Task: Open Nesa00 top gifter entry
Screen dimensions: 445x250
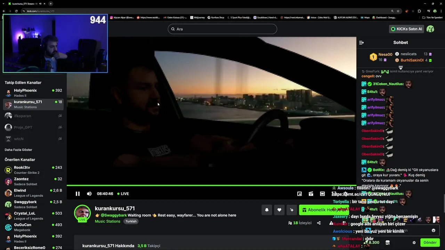Action: click(381, 57)
